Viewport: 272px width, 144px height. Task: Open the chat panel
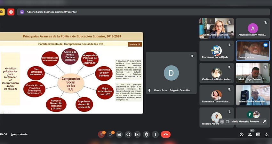(x=258, y=134)
